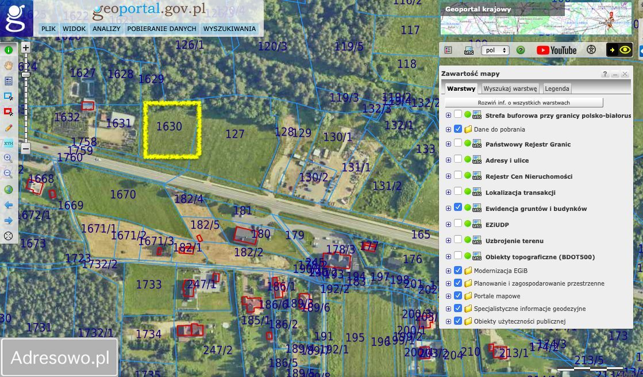Expand the Strefa buforowa layer node
This screenshot has height=377, width=643.
[448, 116]
